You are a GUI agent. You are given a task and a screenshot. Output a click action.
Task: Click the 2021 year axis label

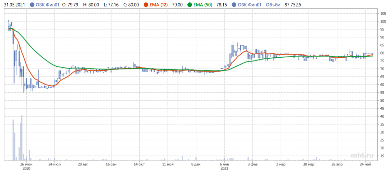tap(225, 169)
